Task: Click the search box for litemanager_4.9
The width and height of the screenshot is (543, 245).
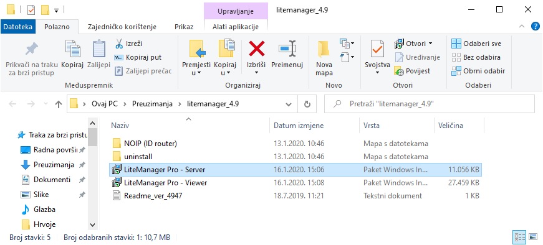Action: click(x=430, y=104)
